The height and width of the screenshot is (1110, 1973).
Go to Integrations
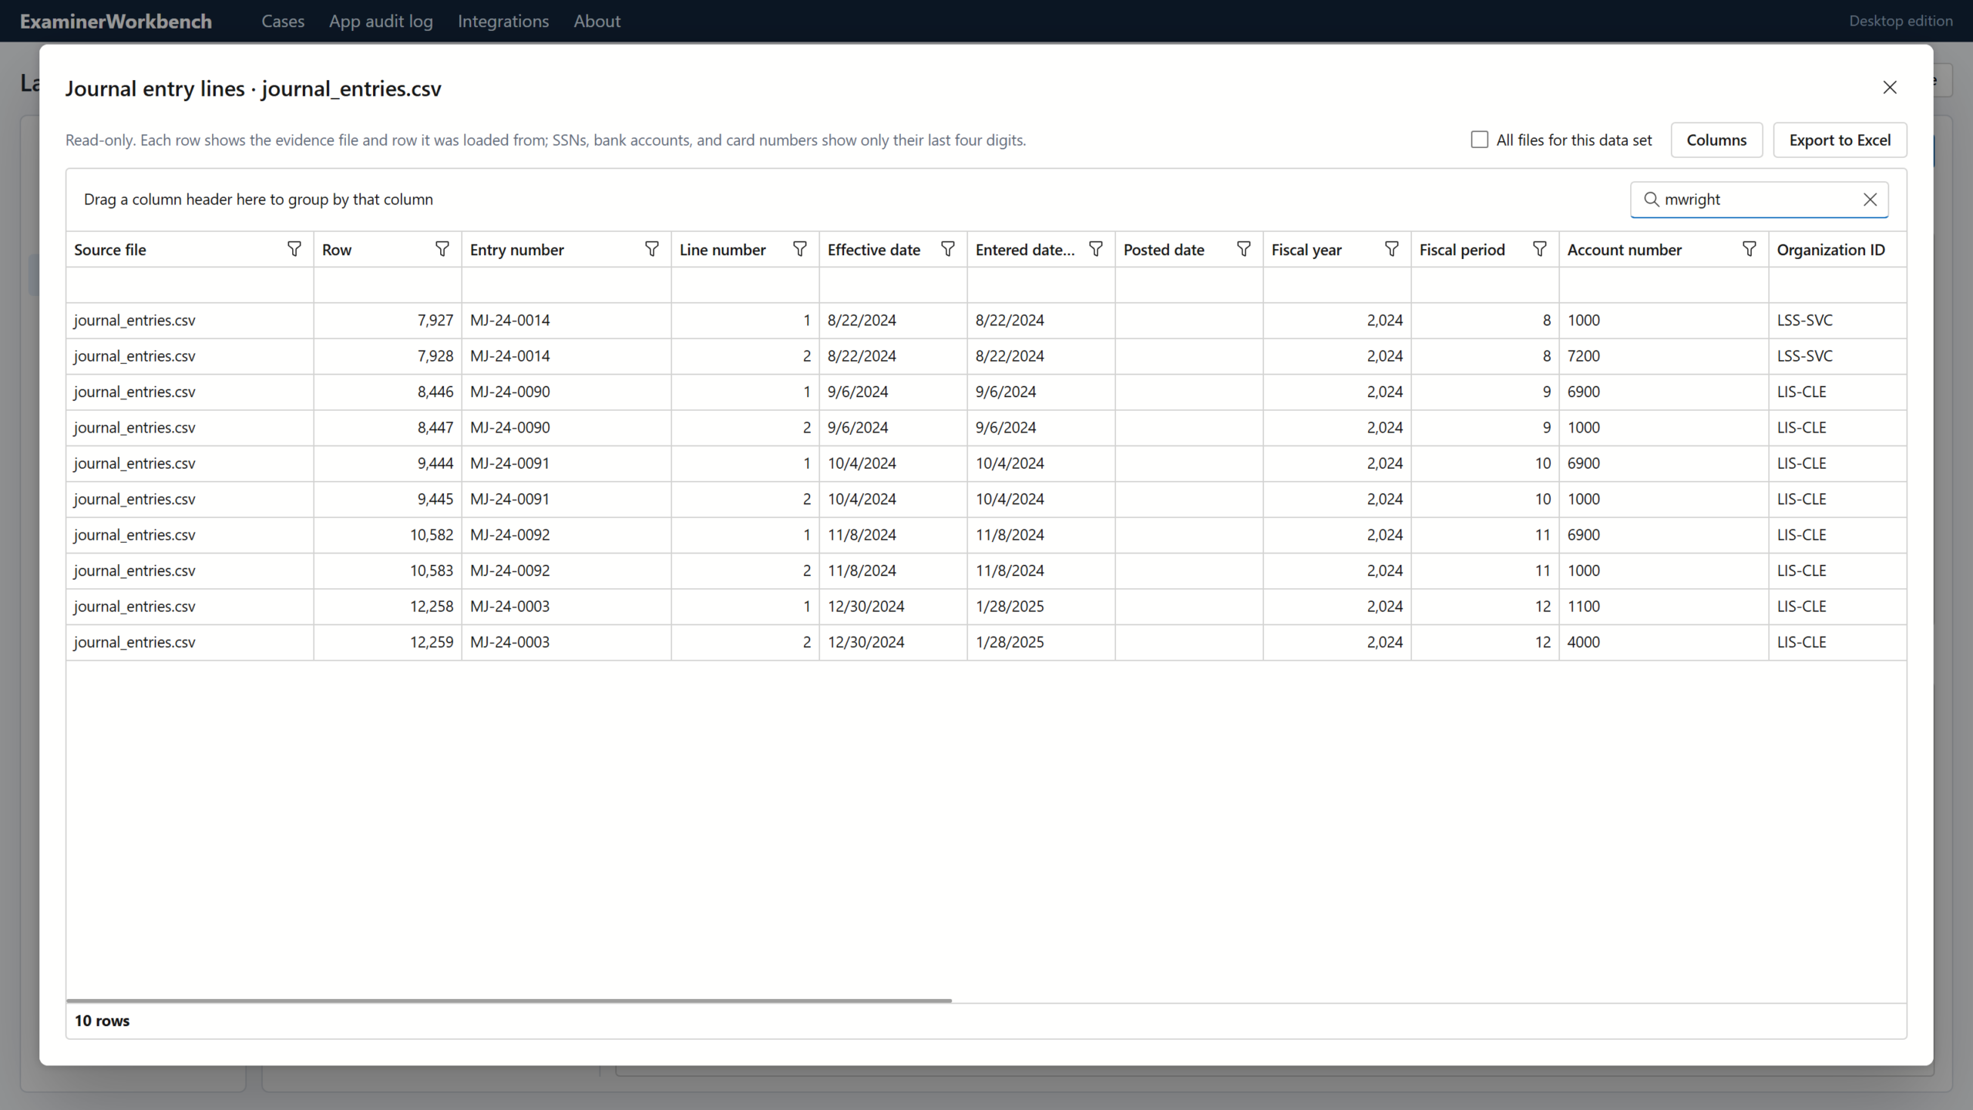(503, 21)
